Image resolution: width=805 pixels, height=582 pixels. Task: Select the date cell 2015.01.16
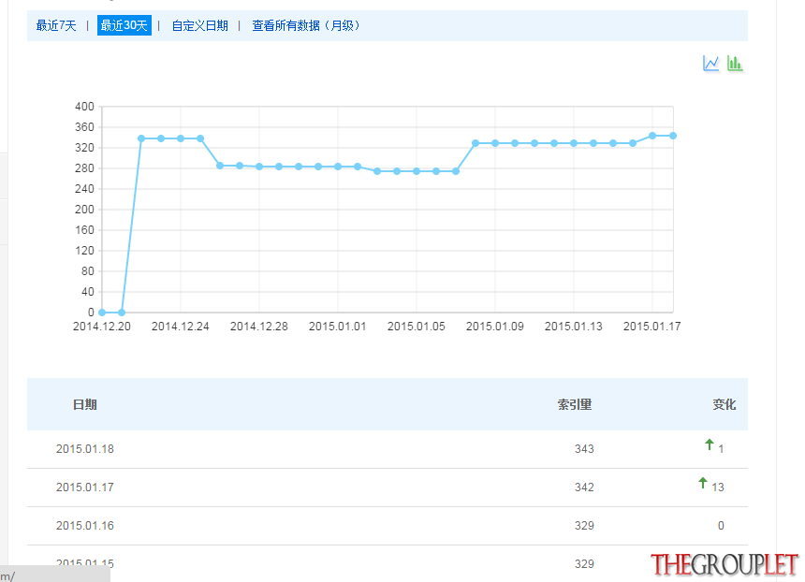point(84,526)
